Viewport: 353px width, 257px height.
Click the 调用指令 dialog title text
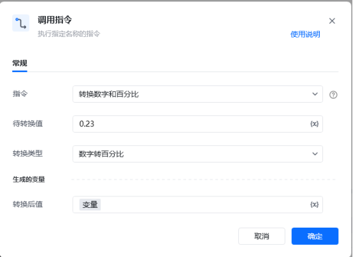[55, 20]
